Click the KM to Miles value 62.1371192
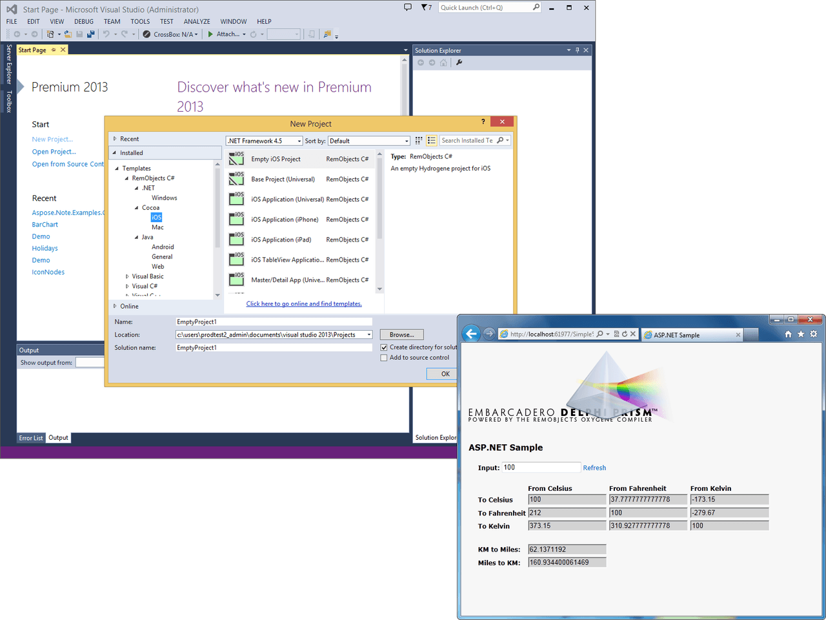The height and width of the screenshot is (620, 826). [x=567, y=550]
